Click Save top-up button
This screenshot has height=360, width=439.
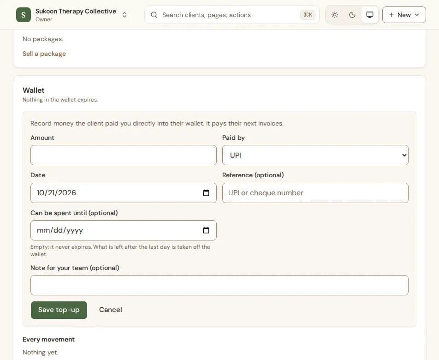(59, 310)
